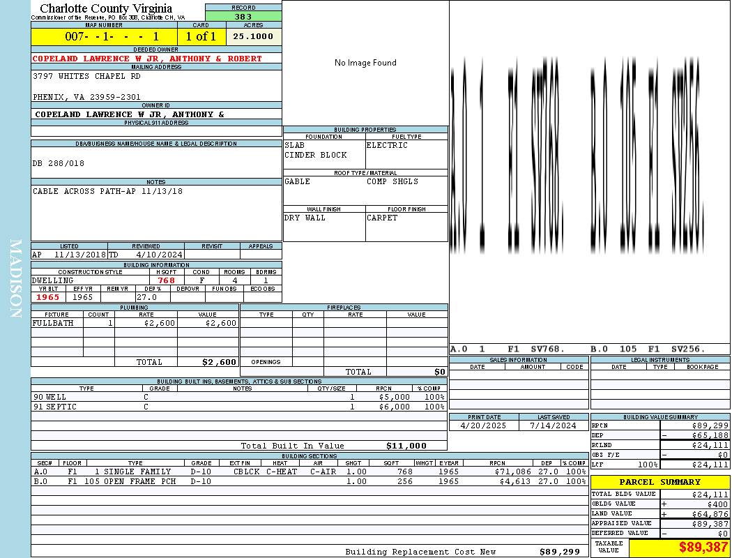Click listed date 11/13/2018
Viewport: 732px width, 558px height.
80,255
